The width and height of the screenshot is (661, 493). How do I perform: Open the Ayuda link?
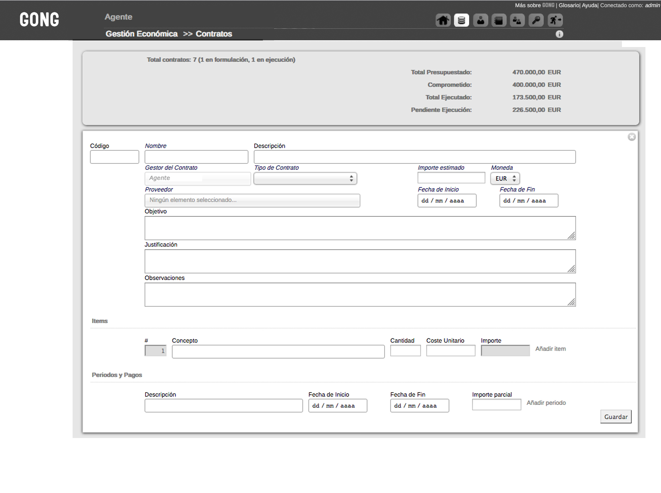[590, 5]
